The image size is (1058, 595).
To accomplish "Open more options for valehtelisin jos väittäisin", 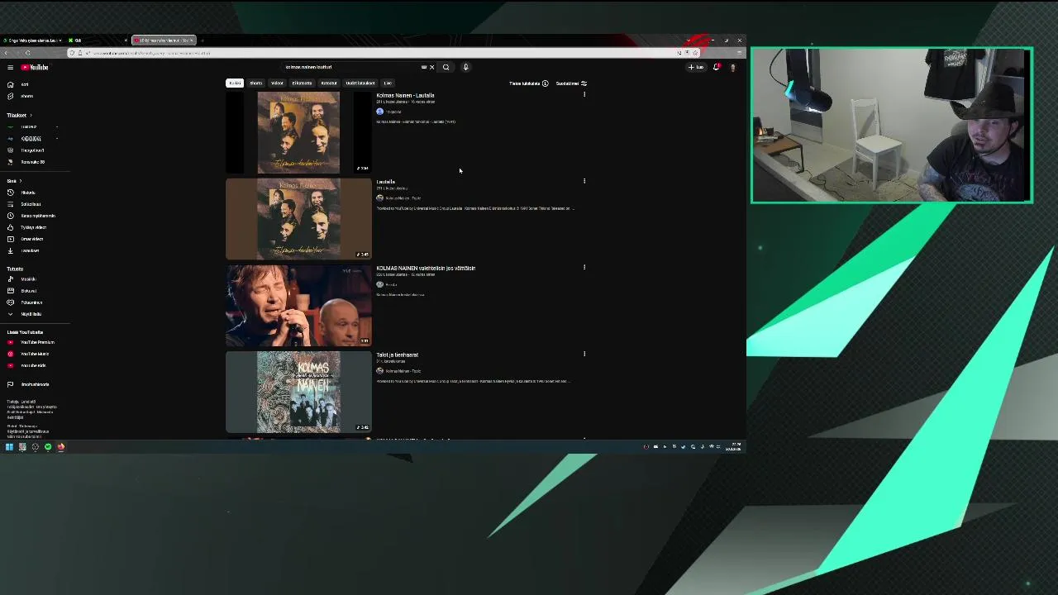I will point(584,267).
